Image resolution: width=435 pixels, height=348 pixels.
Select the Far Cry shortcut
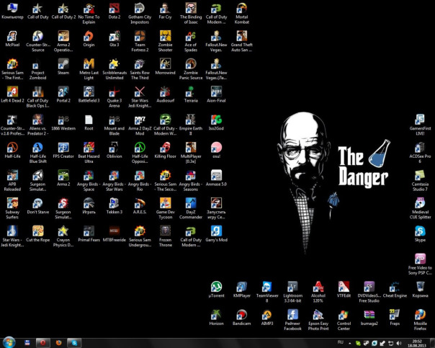pyautogui.click(x=166, y=11)
